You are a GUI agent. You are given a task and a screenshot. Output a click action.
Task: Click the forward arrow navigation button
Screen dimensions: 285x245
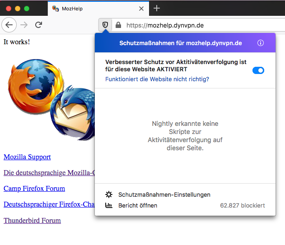(24, 25)
